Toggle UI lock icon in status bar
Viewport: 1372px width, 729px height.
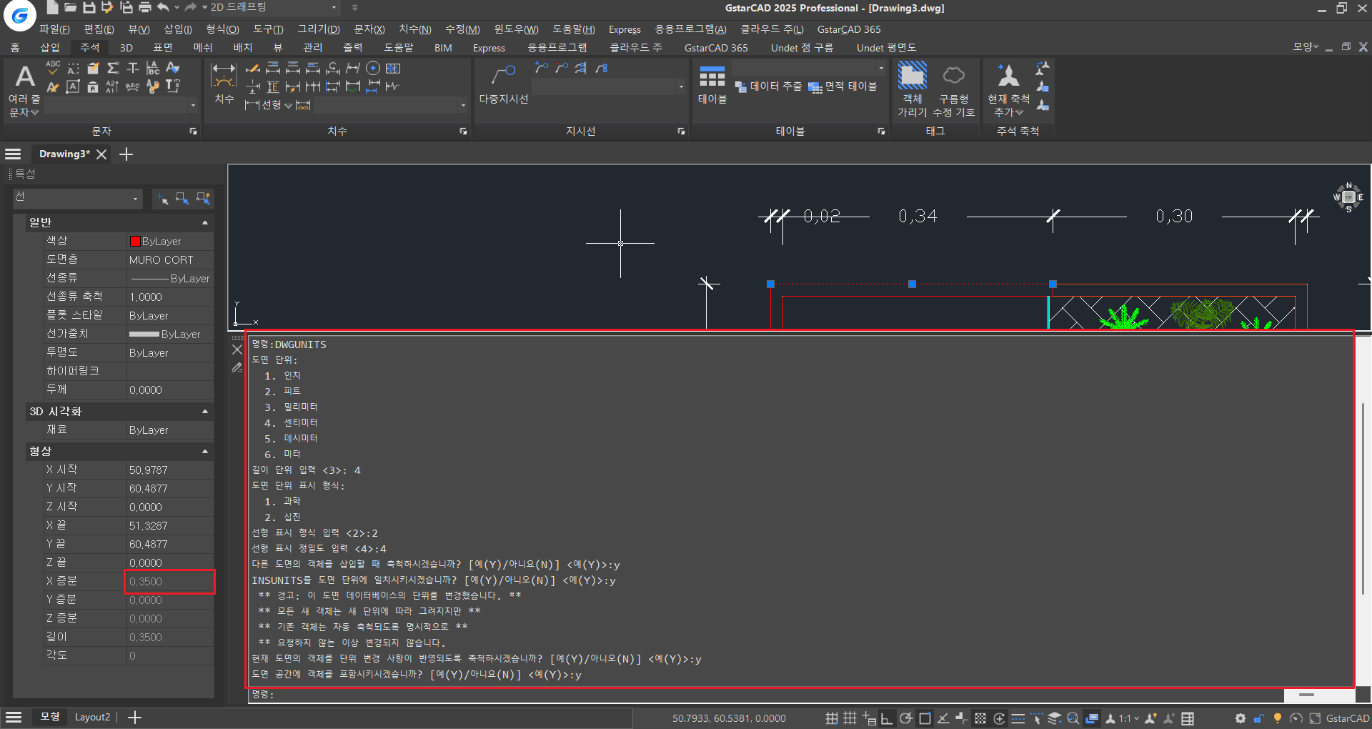1259,718
